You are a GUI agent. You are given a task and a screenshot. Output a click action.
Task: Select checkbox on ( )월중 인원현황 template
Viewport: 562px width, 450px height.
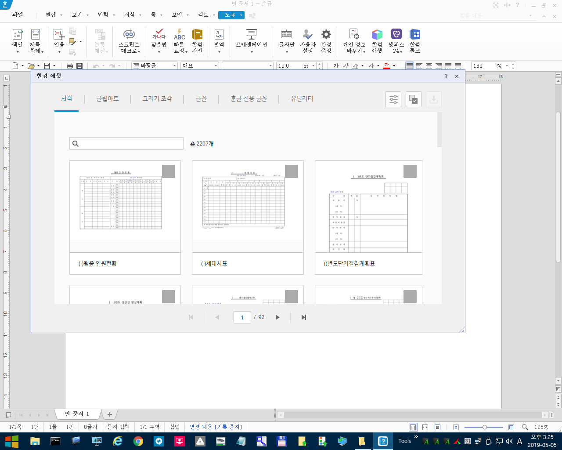coord(169,171)
